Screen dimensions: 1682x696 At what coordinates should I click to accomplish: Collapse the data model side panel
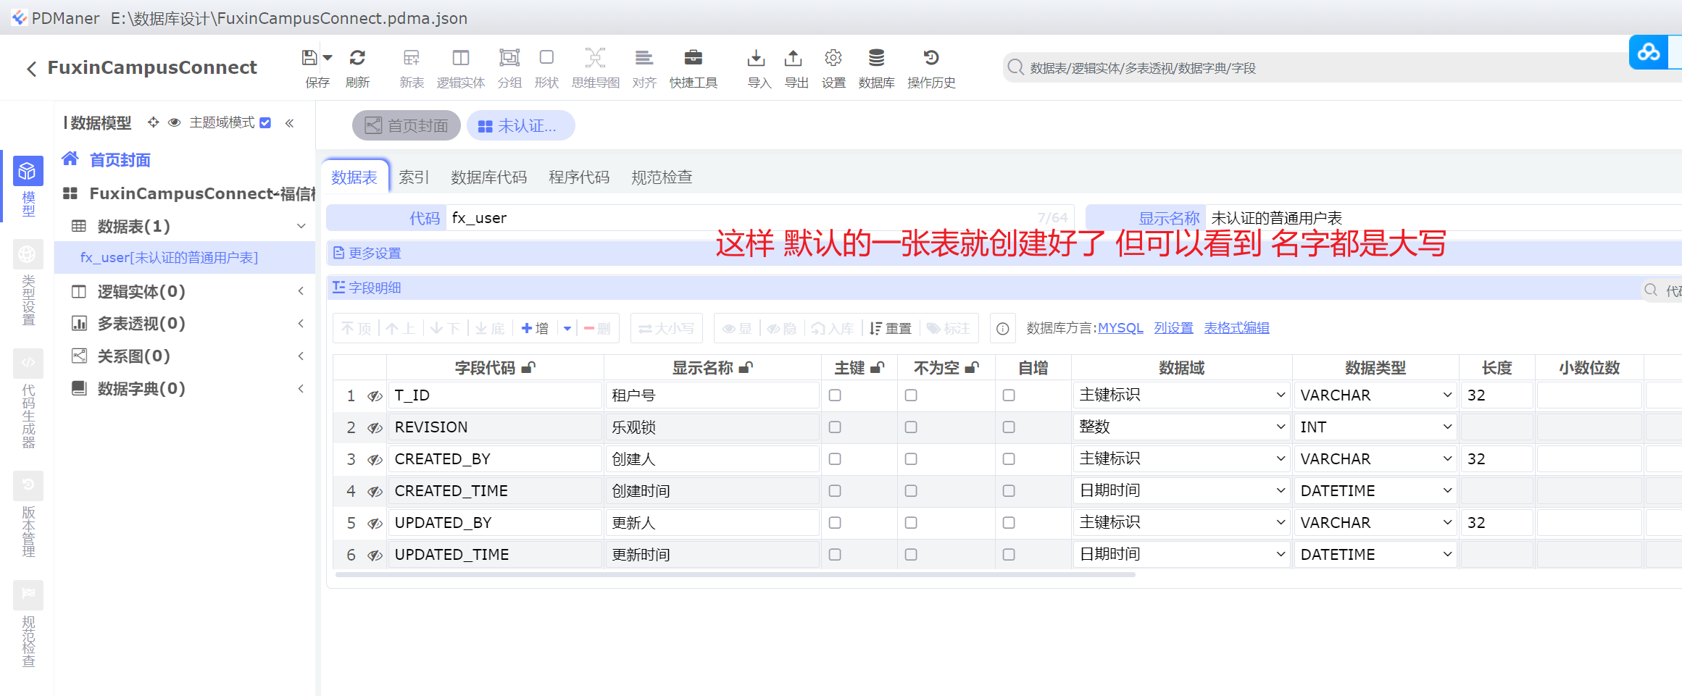(290, 123)
